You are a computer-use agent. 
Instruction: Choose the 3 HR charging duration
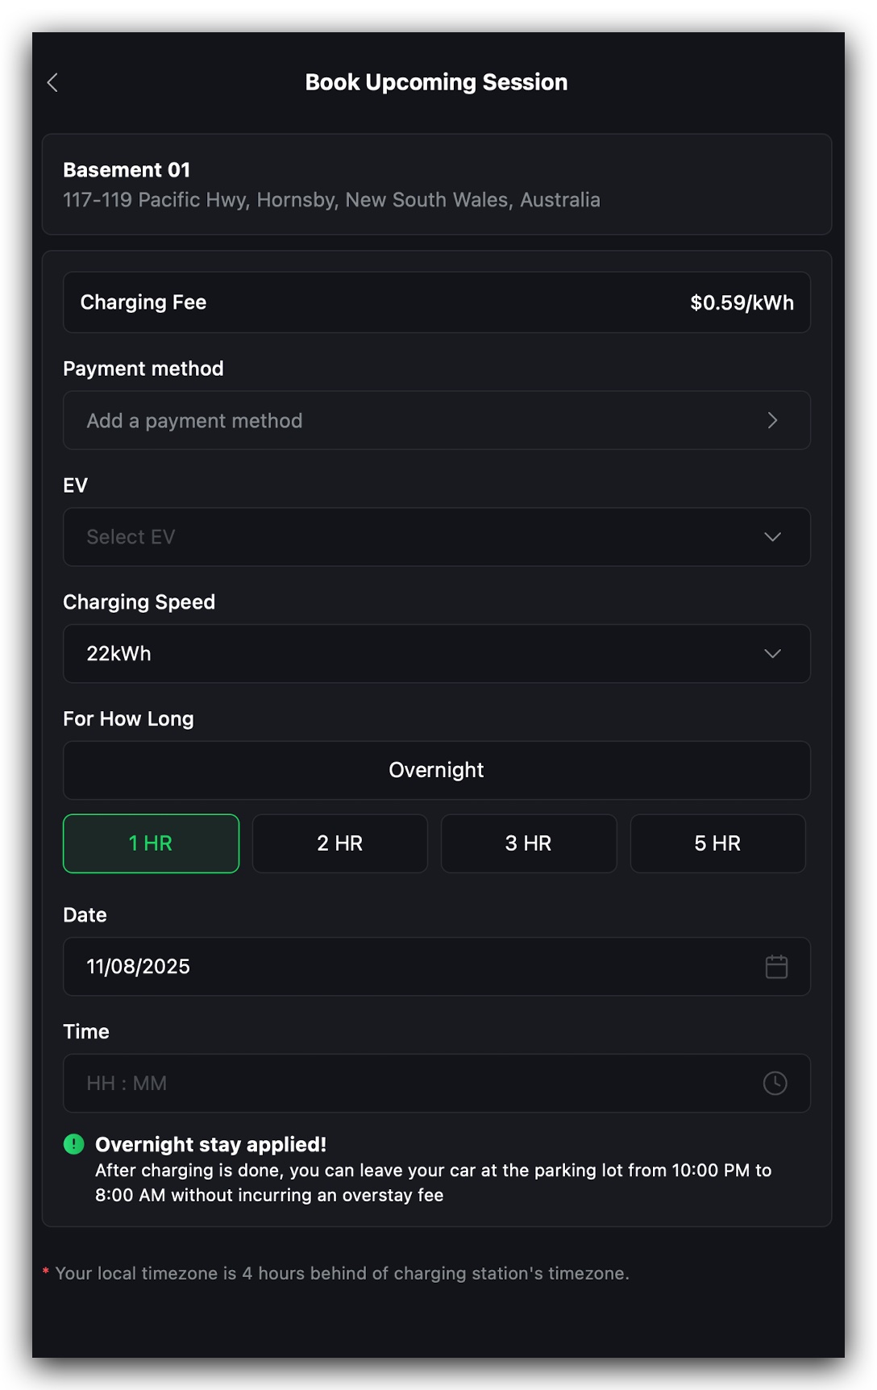(x=528, y=843)
